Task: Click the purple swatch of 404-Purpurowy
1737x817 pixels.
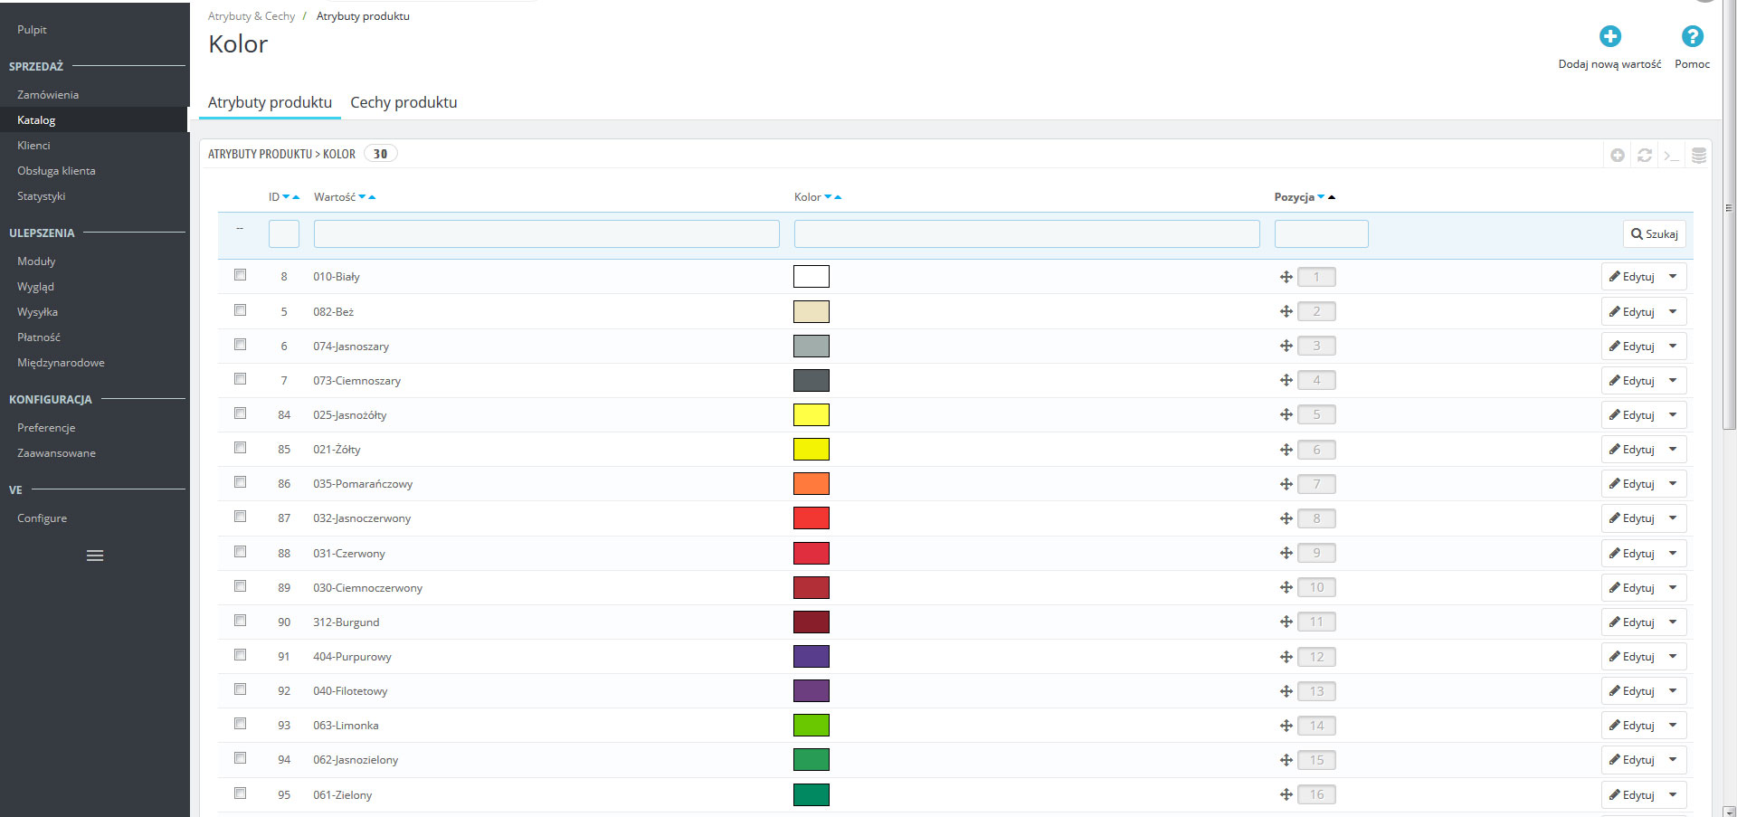Action: coord(812,657)
